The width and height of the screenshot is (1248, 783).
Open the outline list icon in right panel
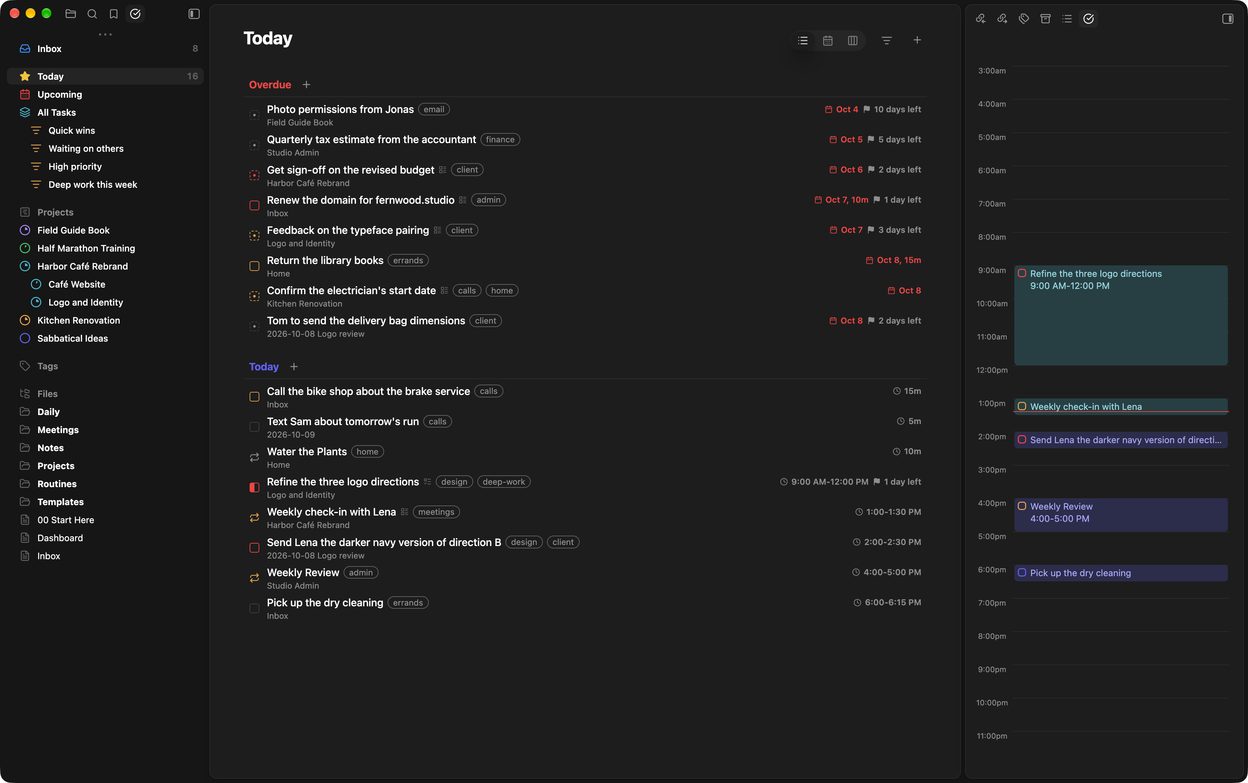(x=1067, y=19)
